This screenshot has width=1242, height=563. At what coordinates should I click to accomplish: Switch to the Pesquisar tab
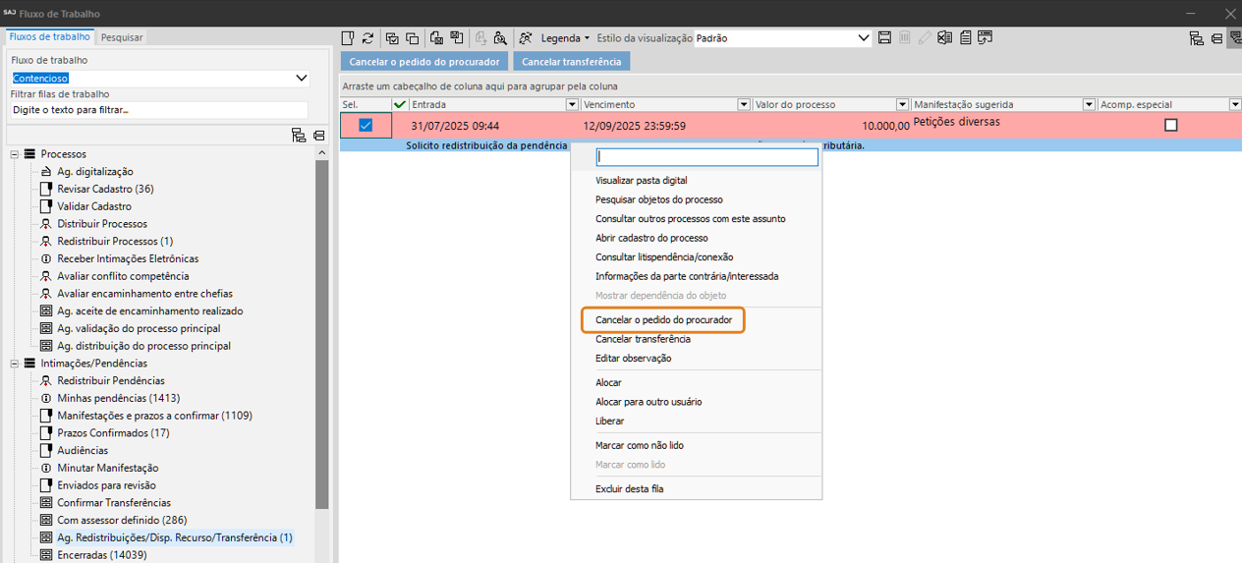pos(122,37)
